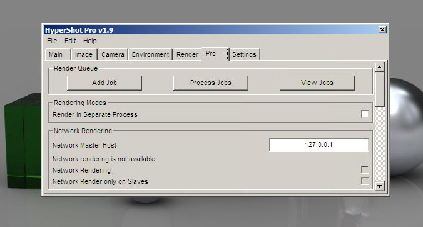
Task: Switch to the Render tab
Action: (x=187, y=55)
